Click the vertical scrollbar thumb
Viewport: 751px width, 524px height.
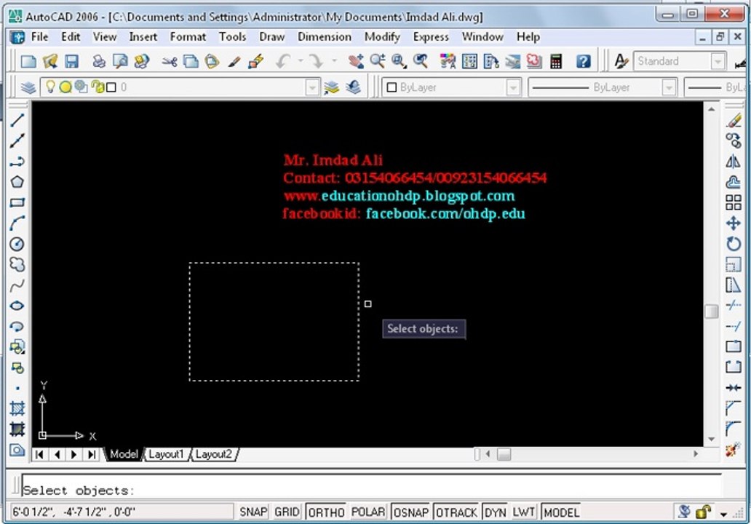pyautogui.click(x=711, y=311)
